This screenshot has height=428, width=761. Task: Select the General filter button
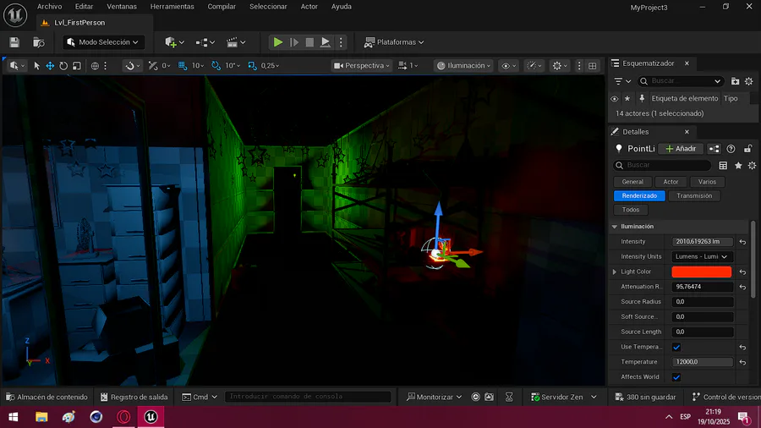pos(632,182)
